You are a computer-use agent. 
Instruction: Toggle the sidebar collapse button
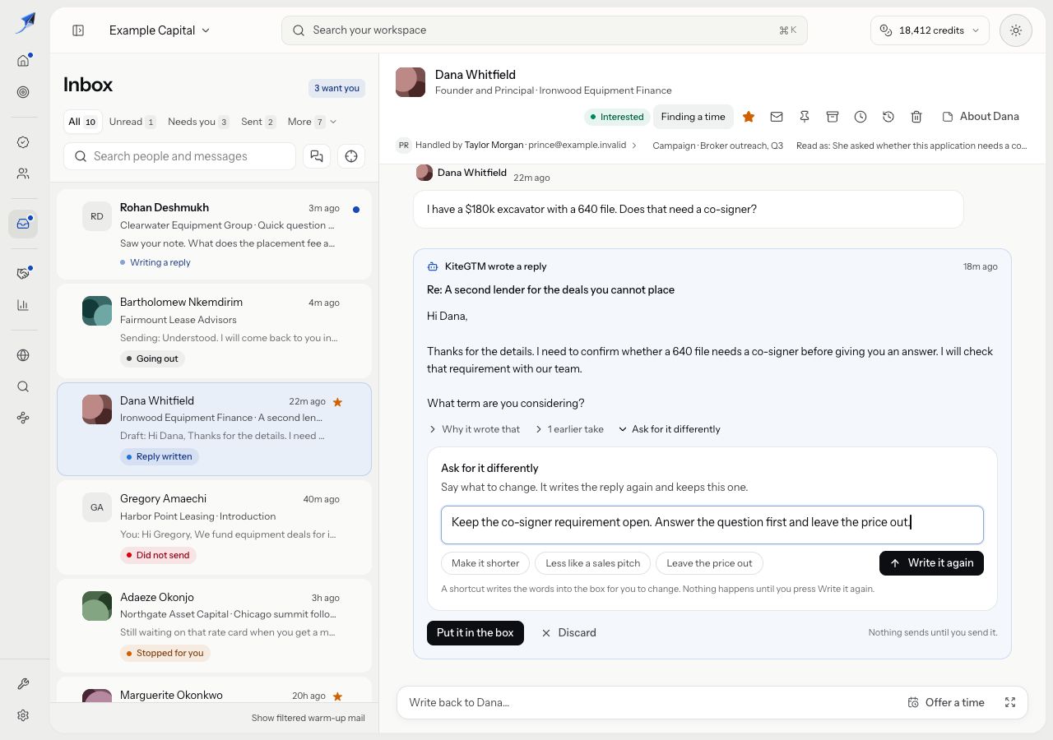78,30
